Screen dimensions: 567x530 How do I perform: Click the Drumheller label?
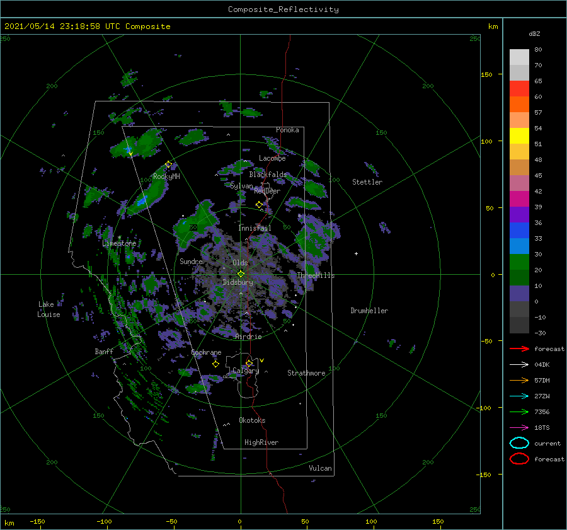pyautogui.click(x=369, y=311)
